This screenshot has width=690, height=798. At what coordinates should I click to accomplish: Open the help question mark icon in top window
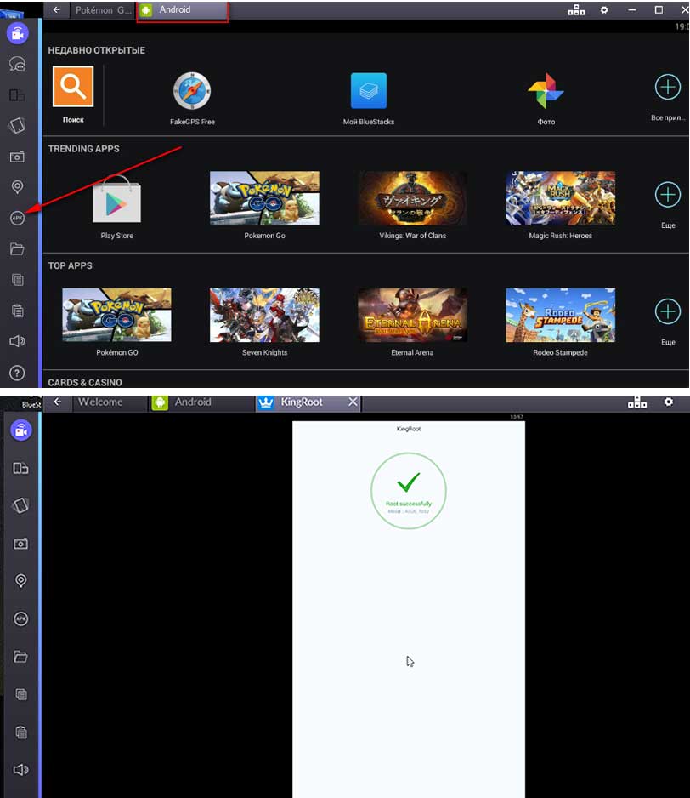(17, 373)
